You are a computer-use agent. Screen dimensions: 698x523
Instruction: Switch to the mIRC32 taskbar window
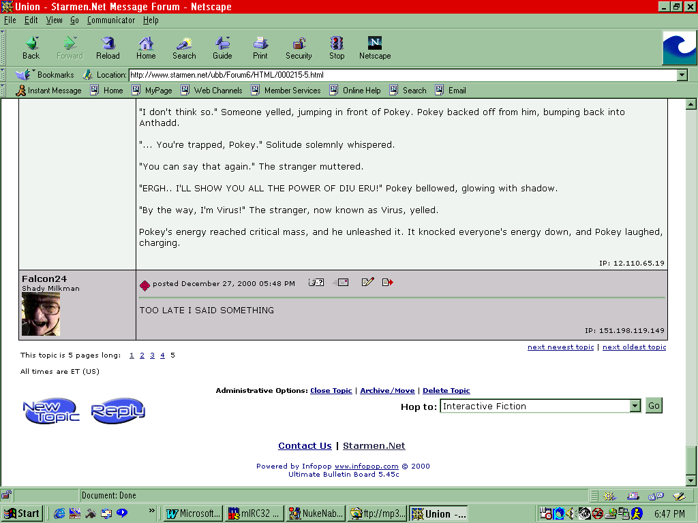(x=254, y=513)
